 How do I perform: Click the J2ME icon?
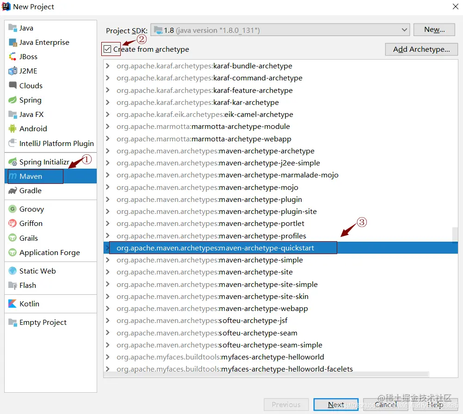pyautogui.click(x=12, y=71)
